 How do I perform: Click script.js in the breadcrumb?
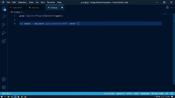click(17, 12)
